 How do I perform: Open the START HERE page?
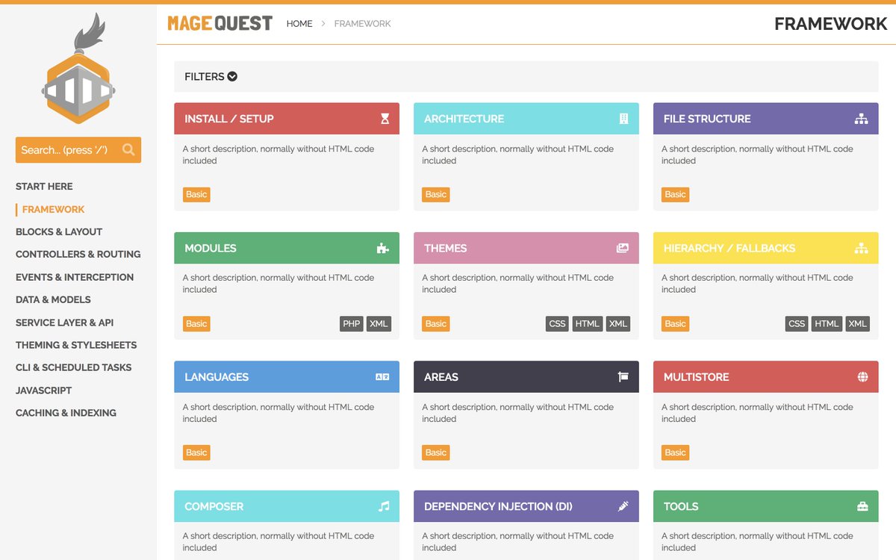pyautogui.click(x=43, y=186)
